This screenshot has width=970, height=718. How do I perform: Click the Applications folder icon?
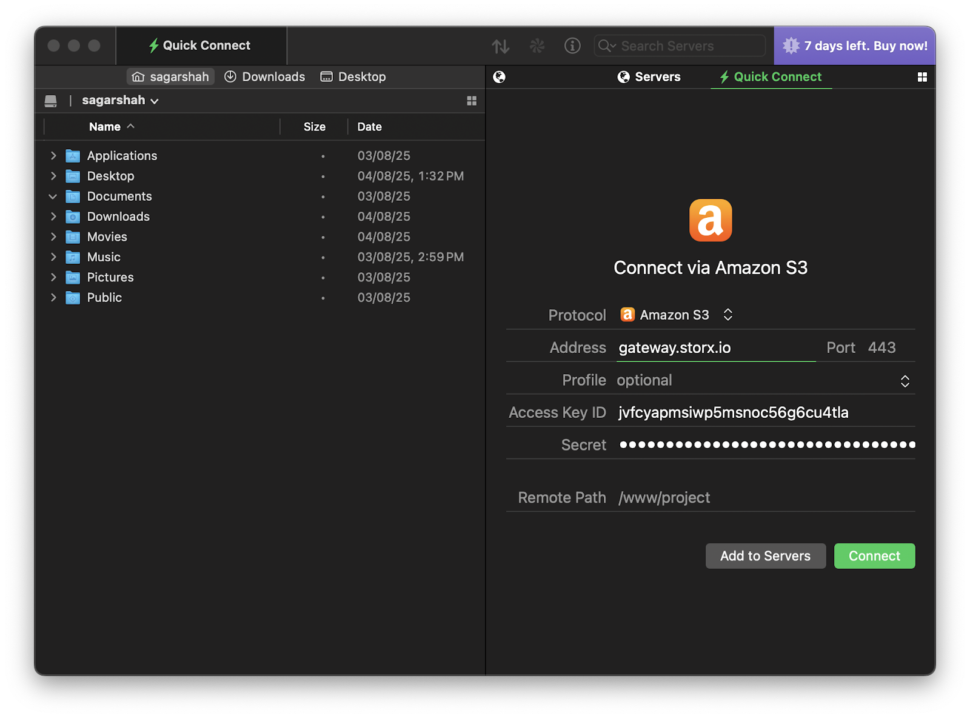(73, 156)
